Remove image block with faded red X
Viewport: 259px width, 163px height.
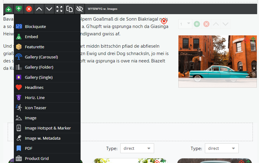[206, 24]
